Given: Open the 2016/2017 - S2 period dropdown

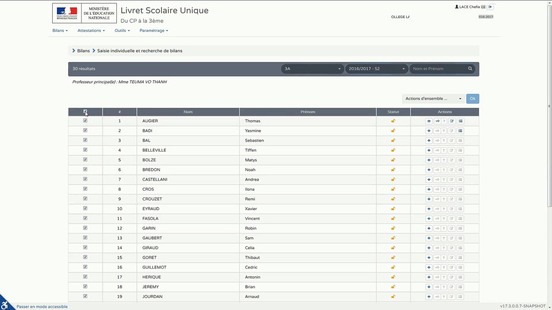Looking at the screenshot, I should (376, 68).
